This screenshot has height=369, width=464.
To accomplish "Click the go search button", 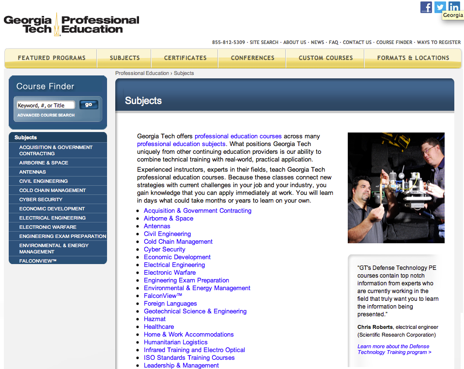I will 89,104.
